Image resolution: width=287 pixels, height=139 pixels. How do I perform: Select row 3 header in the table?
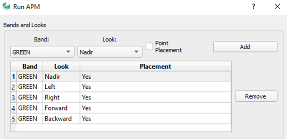point(13,98)
